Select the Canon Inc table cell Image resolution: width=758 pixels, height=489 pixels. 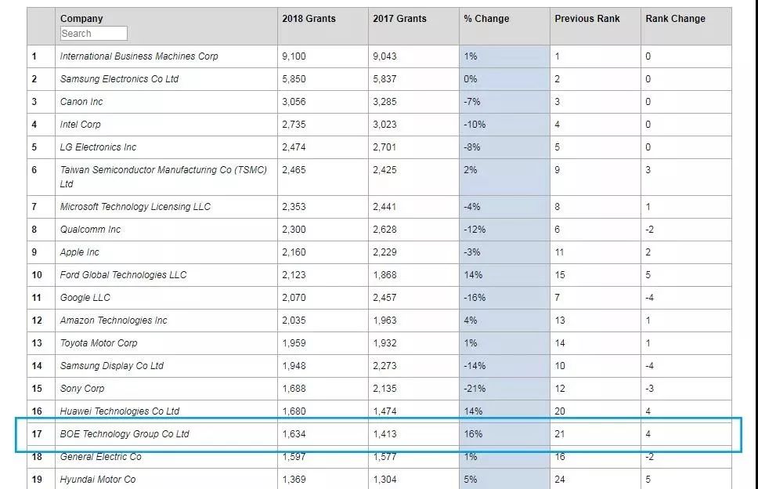pyautogui.click(x=81, y=102)
